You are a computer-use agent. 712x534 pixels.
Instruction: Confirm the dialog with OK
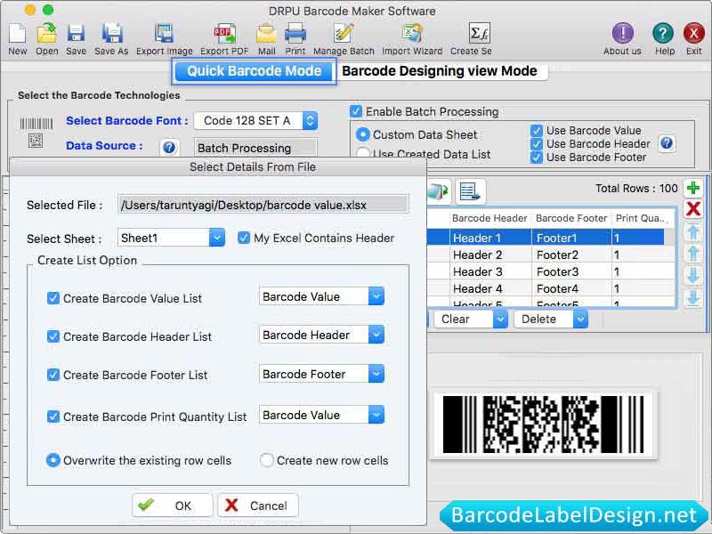click(x=172, y=505)
